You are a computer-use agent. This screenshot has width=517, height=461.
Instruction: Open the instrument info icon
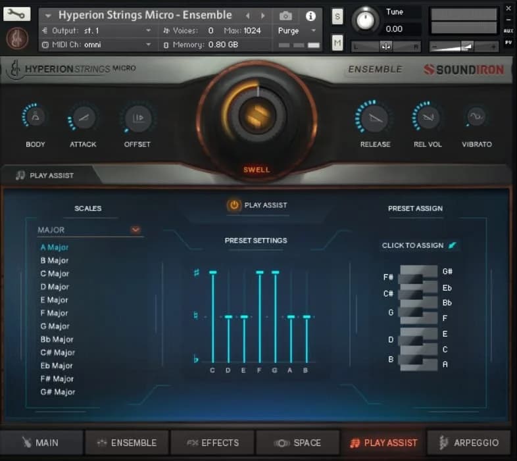click(310, 16)
